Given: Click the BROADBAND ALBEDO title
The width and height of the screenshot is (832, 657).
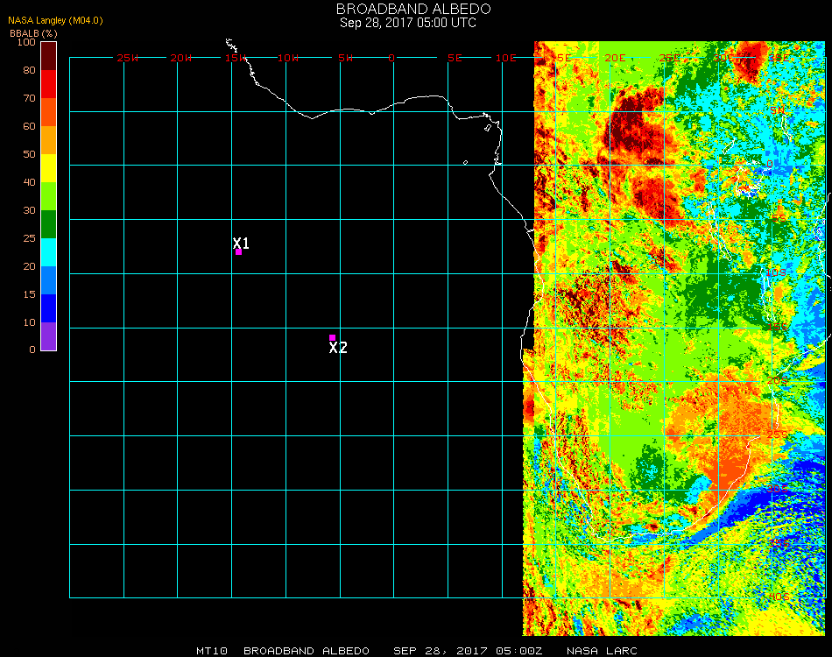Looking at the screenshot, I should pyautogui.click(x=408, y=9).
